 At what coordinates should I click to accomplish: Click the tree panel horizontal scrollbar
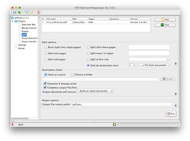coord(20,118)
